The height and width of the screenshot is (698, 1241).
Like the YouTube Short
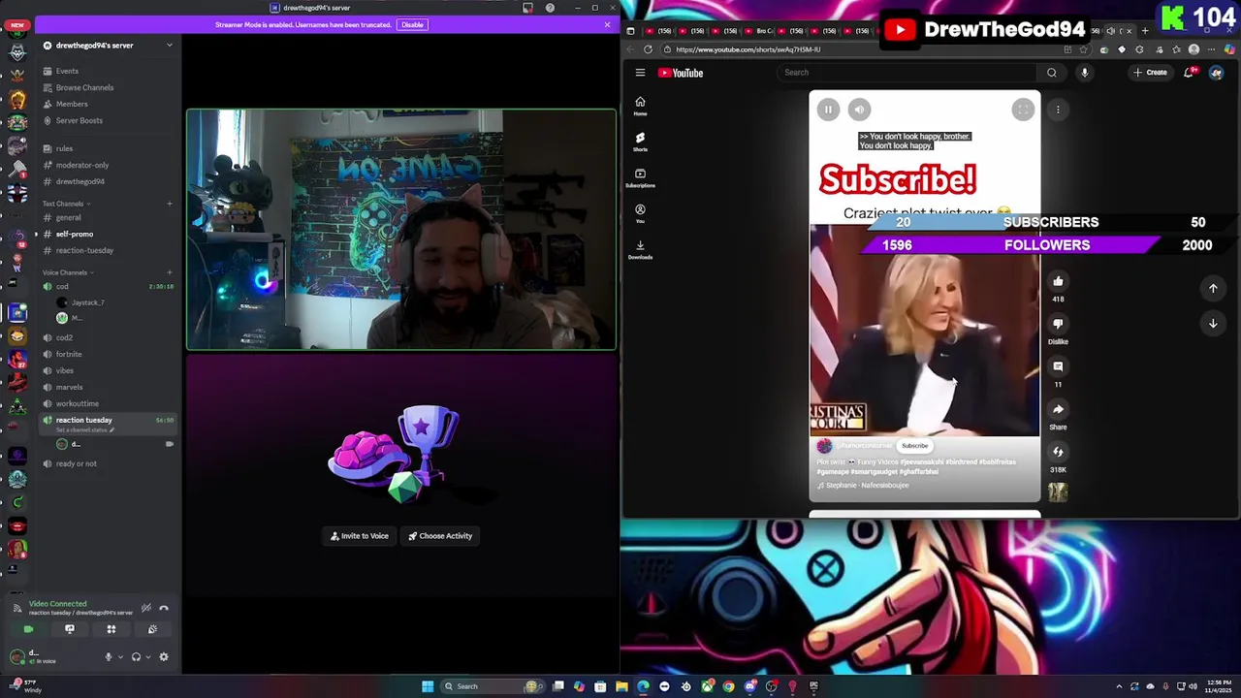click(x=1058, y=281)
